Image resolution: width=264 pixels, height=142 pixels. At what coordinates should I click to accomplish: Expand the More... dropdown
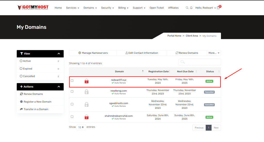[214, 53]
